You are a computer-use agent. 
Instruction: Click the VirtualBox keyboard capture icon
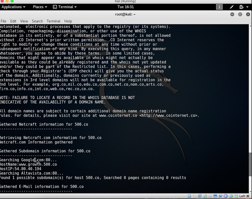point(236,196)
